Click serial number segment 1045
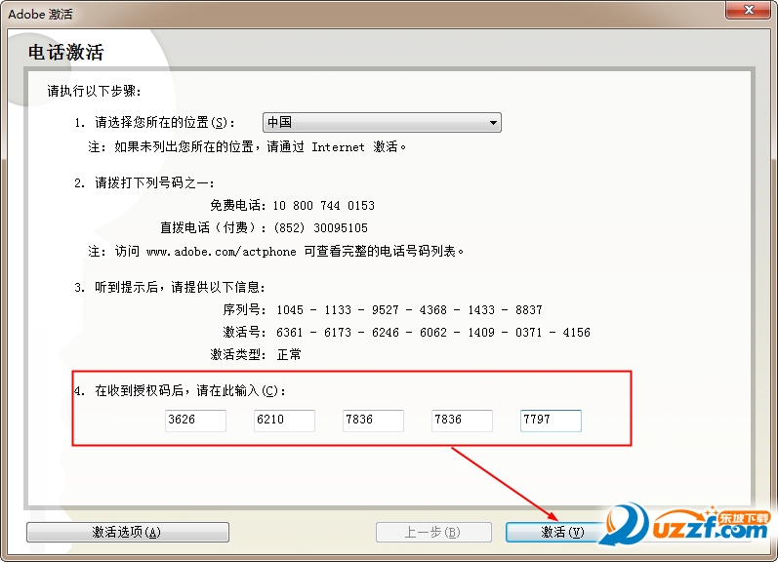Screen dimensions: 778x562 290,310
